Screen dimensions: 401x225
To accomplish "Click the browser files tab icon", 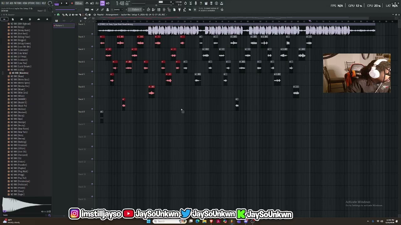I will 13,19.
